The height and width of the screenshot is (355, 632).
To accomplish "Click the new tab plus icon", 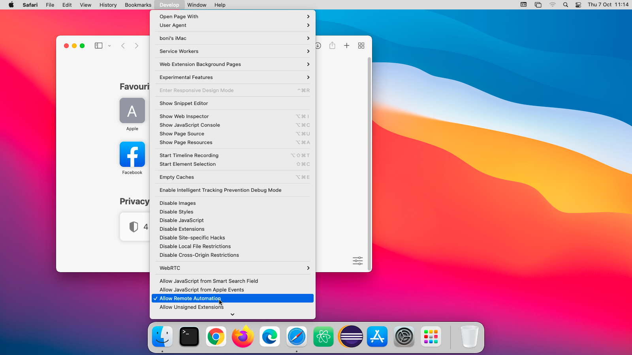I will coord(346,46).
